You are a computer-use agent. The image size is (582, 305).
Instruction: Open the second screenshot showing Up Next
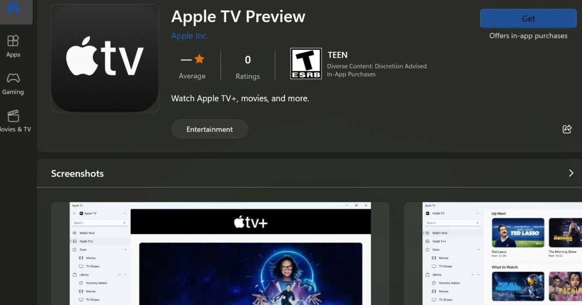pyautogui.click(x=493, y=254)
